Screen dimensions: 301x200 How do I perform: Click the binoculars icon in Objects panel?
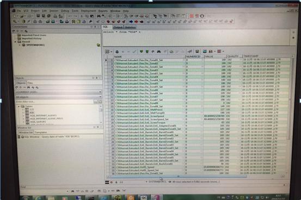click(x=29, y=87)
